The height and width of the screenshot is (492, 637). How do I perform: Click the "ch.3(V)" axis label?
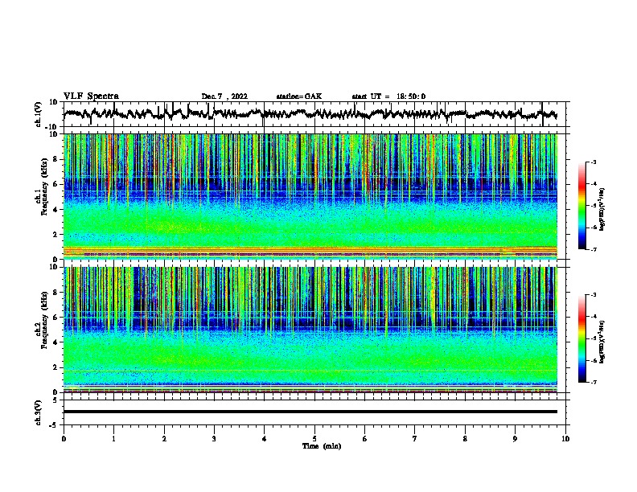tap(39, 412)
